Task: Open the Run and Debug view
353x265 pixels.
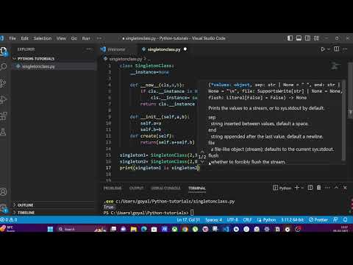Action: (x=3, y=99)
